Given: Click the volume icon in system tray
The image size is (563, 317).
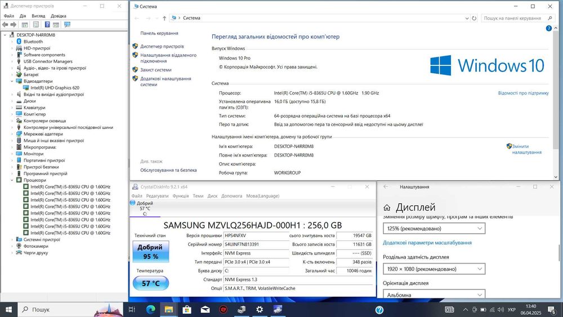Looking at the screenshot, I should 501,310.
